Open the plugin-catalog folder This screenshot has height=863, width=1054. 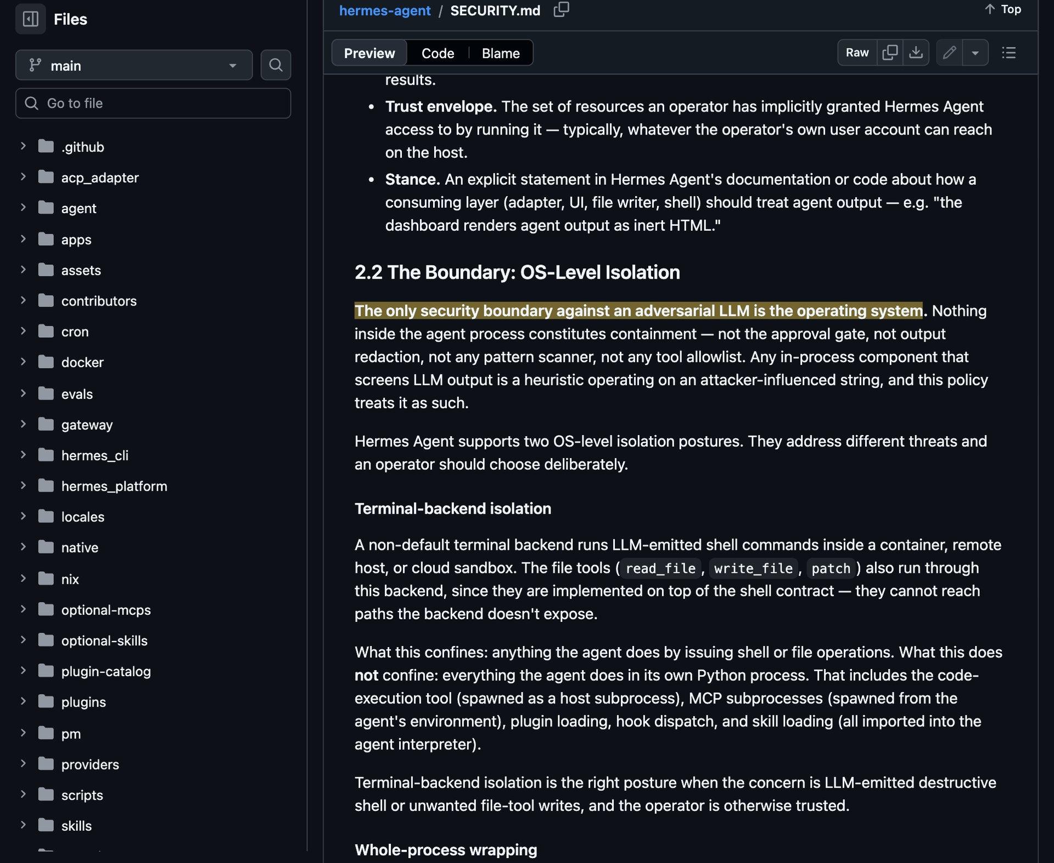[x=106, y=671]
